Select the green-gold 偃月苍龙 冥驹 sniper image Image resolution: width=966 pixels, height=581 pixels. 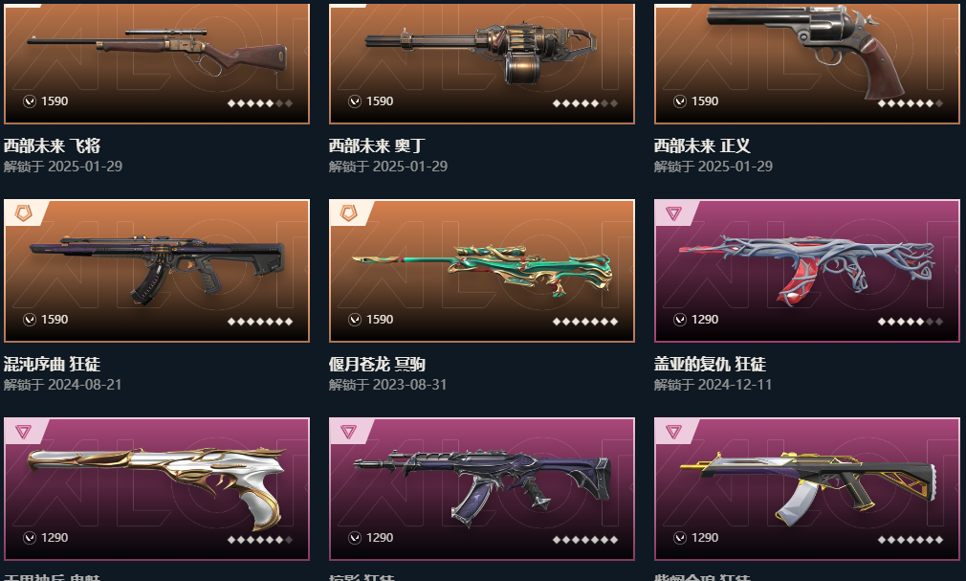coord(482,270)
